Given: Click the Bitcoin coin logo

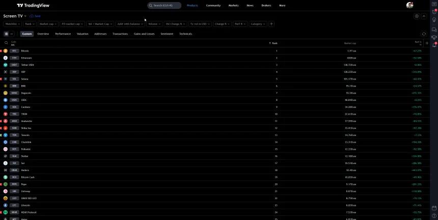Looking at the screenshot, I should (x=5, y=51).
